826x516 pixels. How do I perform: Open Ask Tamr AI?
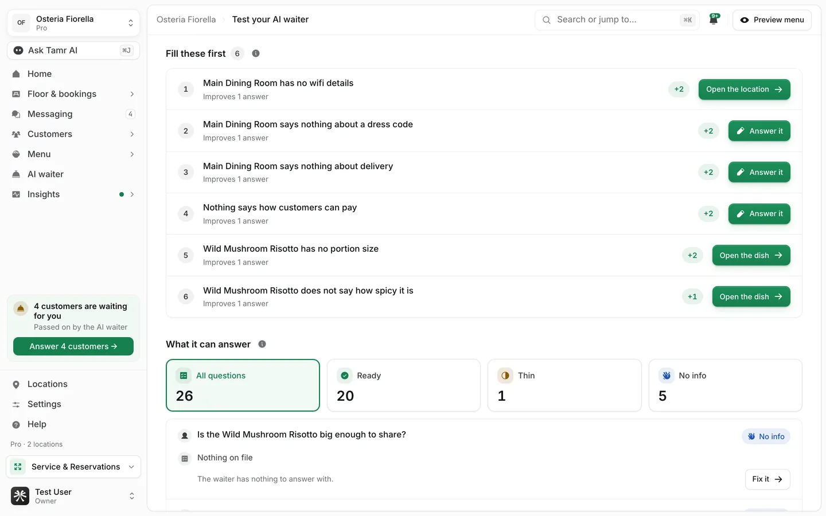coord(73,50)
